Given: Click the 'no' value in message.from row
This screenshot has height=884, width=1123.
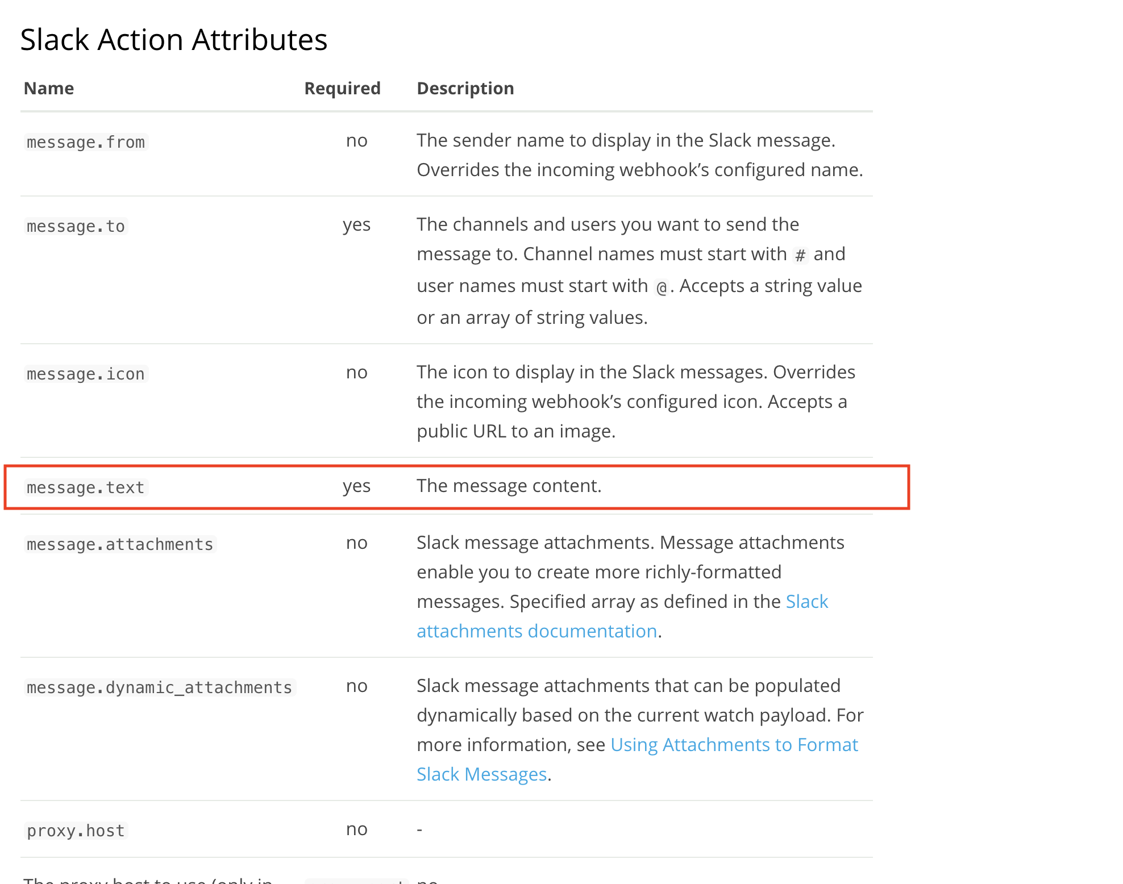Looking at the screenshot, I should [x=356, y=140].
